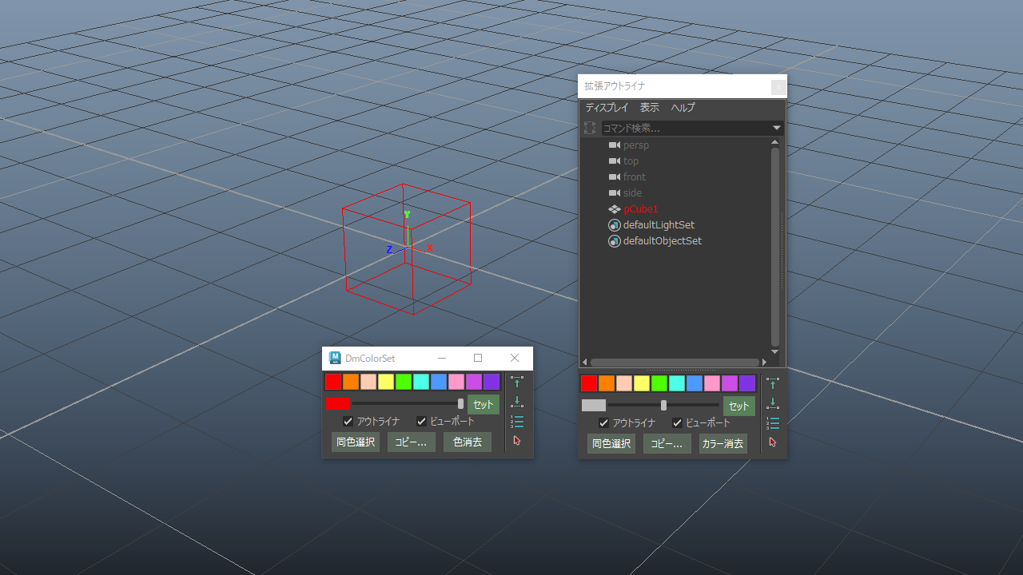Image resolution: width=1023 pixels, height=575 pixels.
Task: Uncheck ビューポート checkbox below the outliner
Action: click(x=677, y=423)
